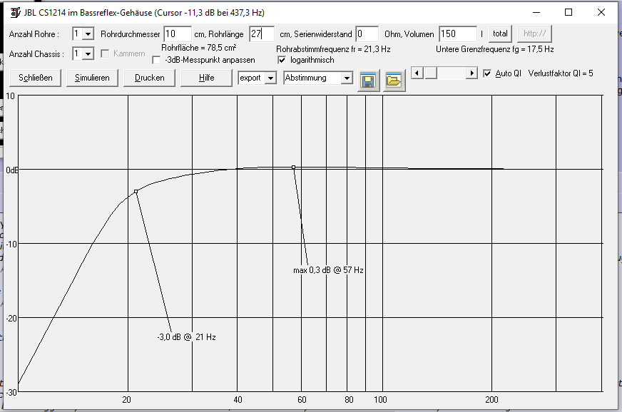Image resolution: width=622 pixels, height=412 pixels.
Task: Toggle the Kammern checkbox
Action: tap(105, 53)
